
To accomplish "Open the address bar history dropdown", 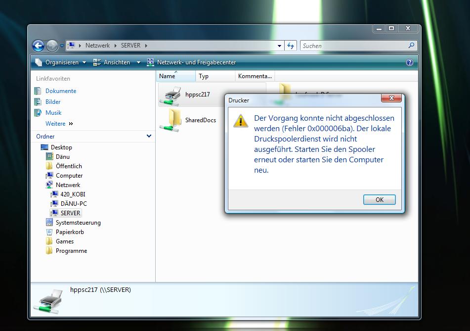I will click(x=280, y=46).
